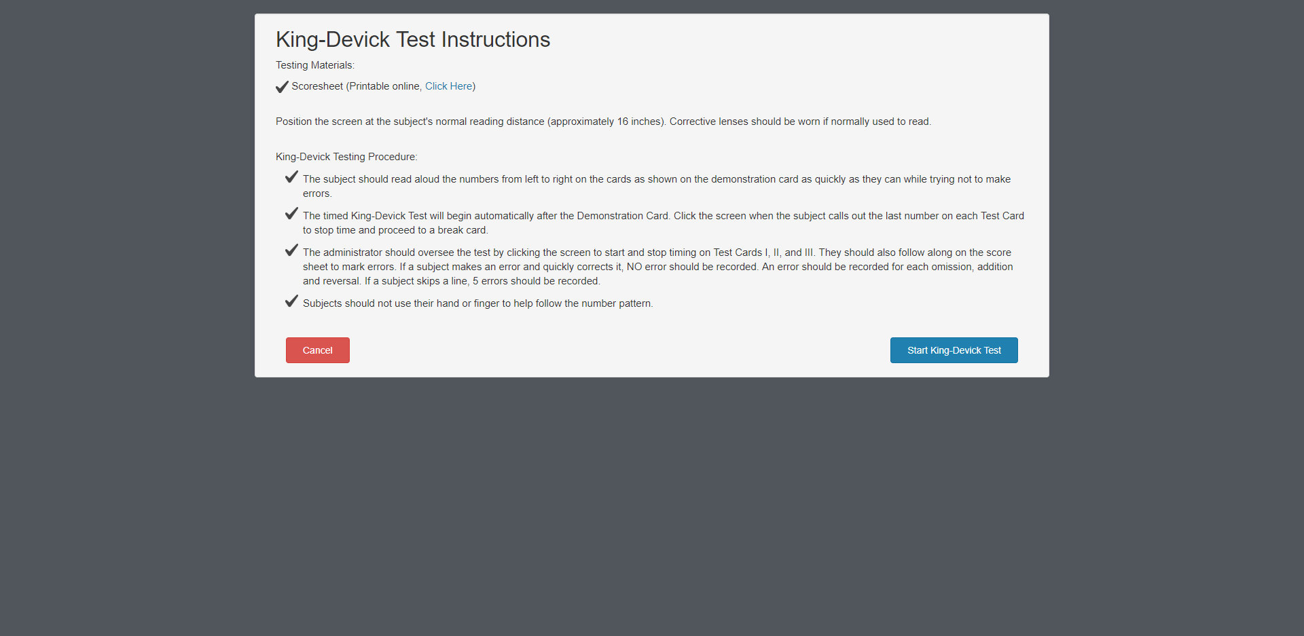Image resolution: width=1304 pixels, height=636 pixels.
Task: Click the 'Testing Materials:' label
Action: click(315, 65)
